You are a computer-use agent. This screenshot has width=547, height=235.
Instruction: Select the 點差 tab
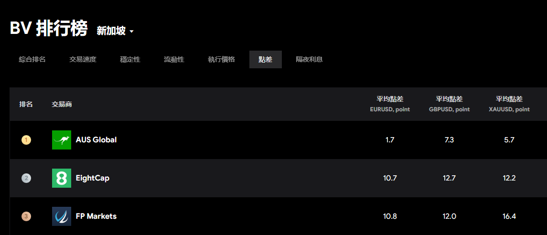tap(266, 60)
